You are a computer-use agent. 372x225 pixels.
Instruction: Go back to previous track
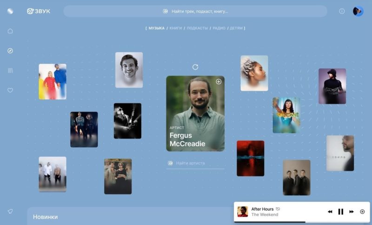pyautogui.click(x=330, y=212)
